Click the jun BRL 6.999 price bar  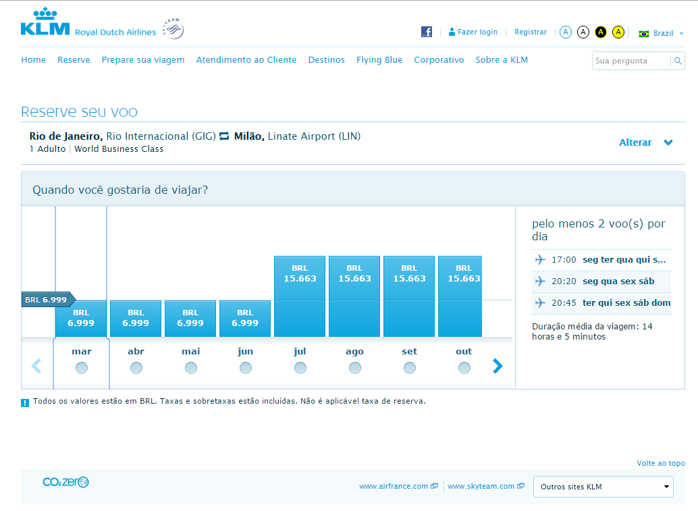245,319
